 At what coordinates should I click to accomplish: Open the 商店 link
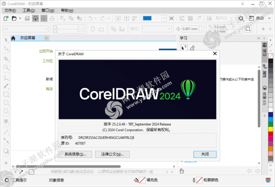pos(49,89)
